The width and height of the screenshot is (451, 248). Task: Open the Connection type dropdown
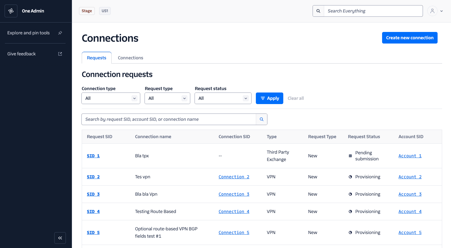pyautogui.click(x=111, y=98)
